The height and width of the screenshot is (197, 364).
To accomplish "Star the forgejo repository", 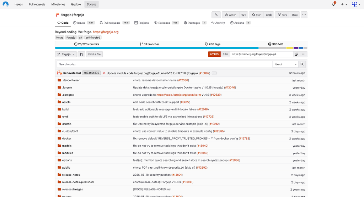I will coord(257,15).
